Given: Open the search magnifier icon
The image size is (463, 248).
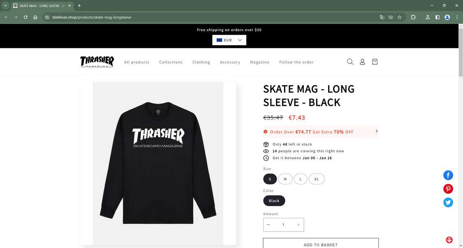Looking at the screenshot, I should [350, 61].
